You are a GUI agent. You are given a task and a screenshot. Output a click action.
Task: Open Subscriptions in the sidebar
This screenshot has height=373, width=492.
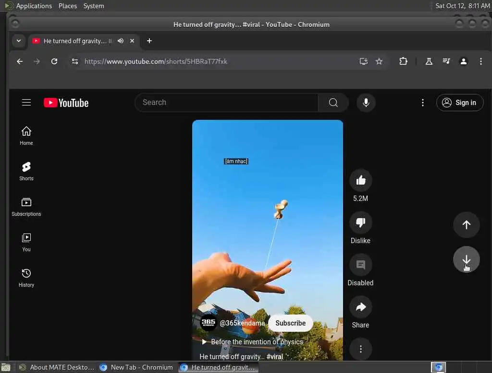click(x=26, y=207)
